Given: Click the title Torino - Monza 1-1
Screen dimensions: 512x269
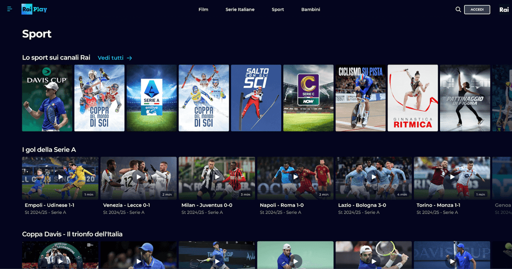Looking at the screenshot, I should (438, 205).
